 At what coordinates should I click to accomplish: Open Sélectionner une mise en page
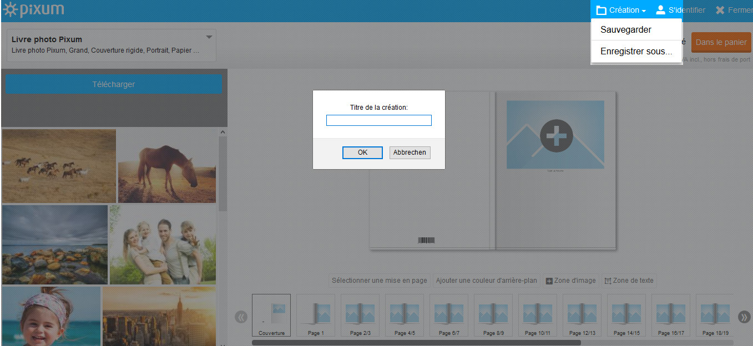click(379, 281)
